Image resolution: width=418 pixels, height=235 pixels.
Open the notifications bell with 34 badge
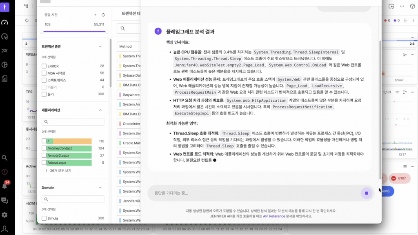point(5,186)
